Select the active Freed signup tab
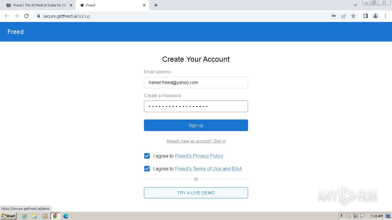Image resolution: width=392 pixels, height=220 pixels. point(112,5)
